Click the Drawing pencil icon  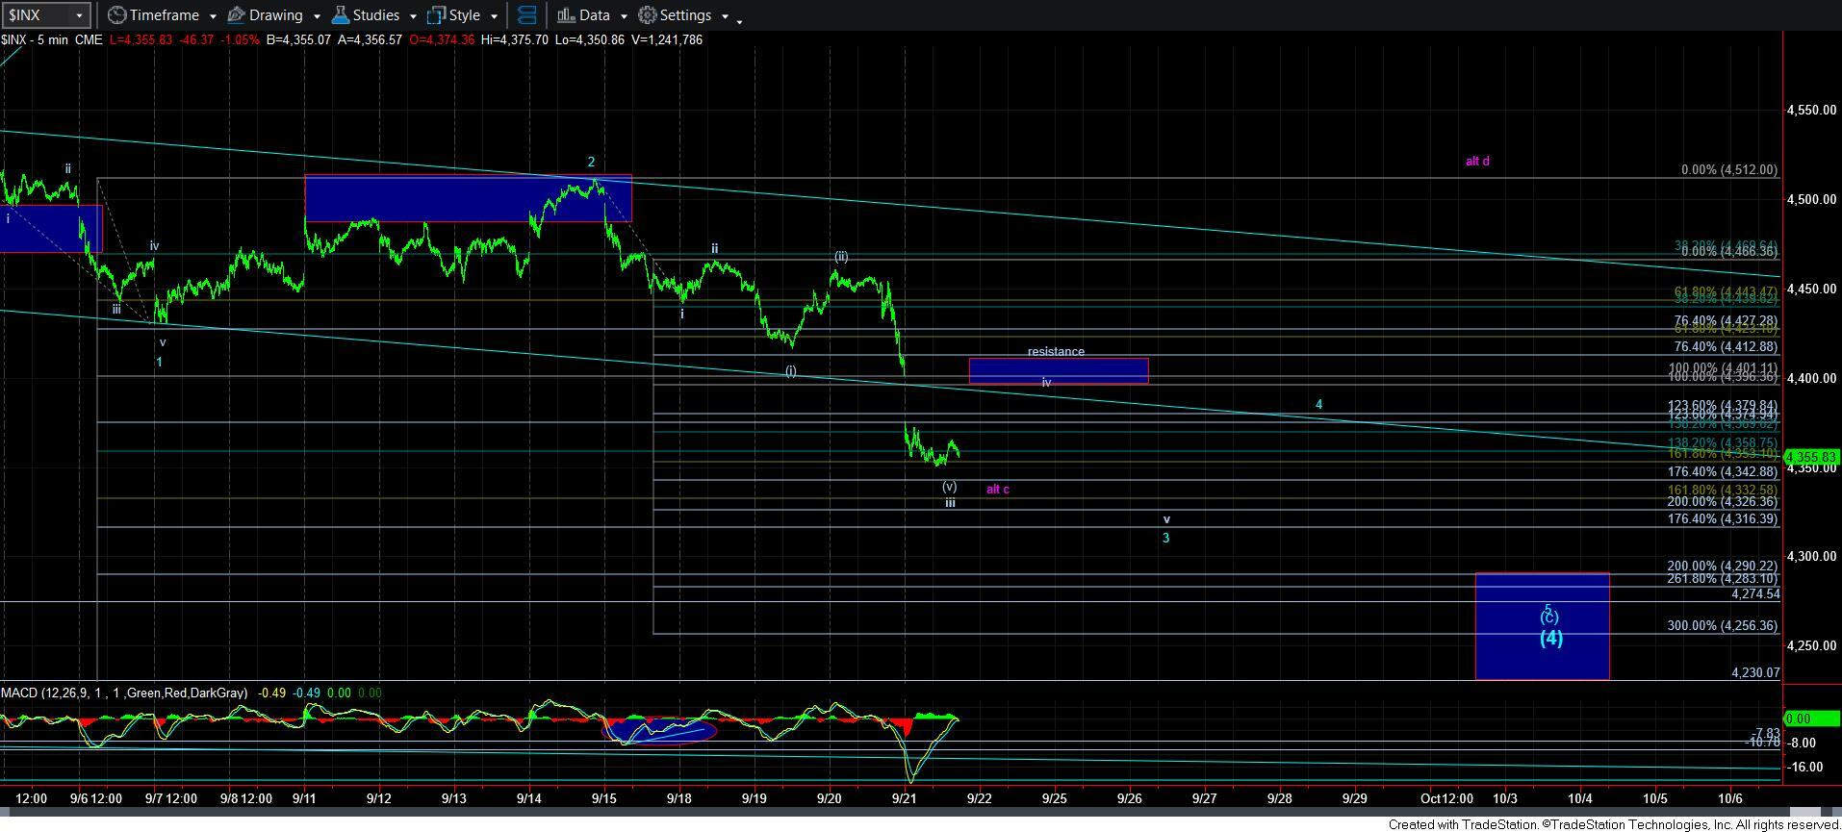coord(236,15)
